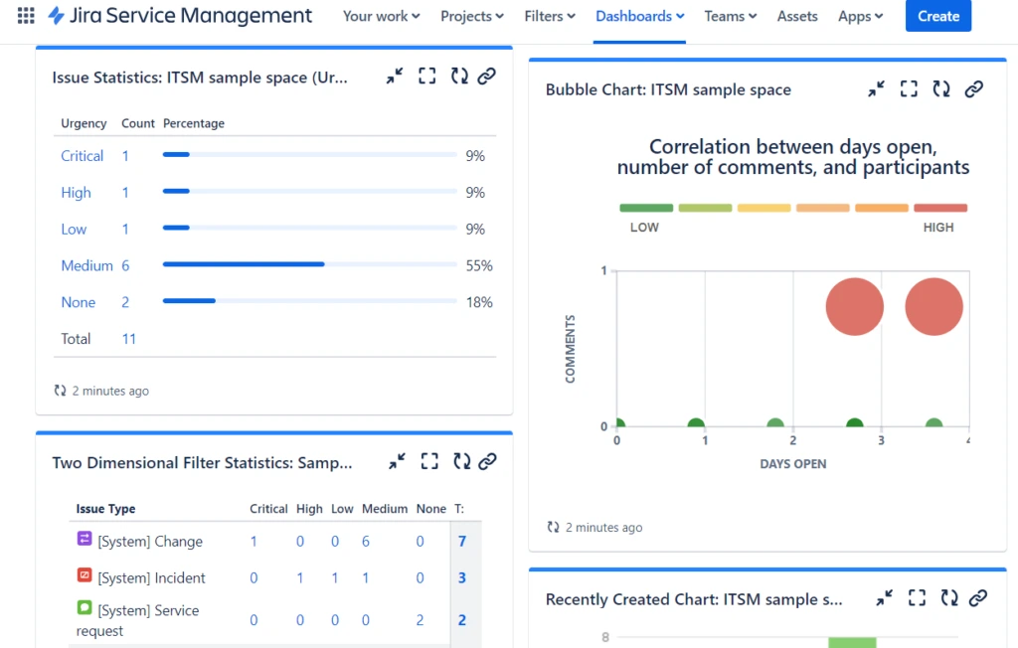Expand the Filters dropdown

coord(550,16)
